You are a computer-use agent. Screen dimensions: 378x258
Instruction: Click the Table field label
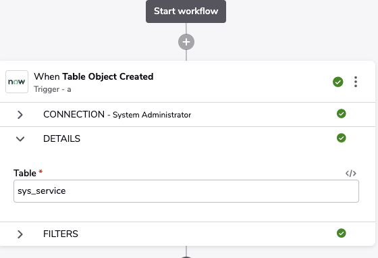(25, 173)
